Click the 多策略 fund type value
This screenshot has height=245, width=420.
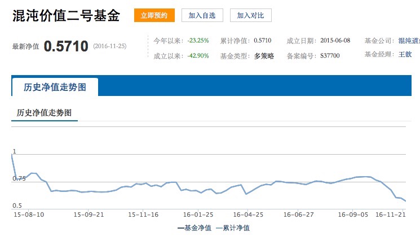click(264, 56)
